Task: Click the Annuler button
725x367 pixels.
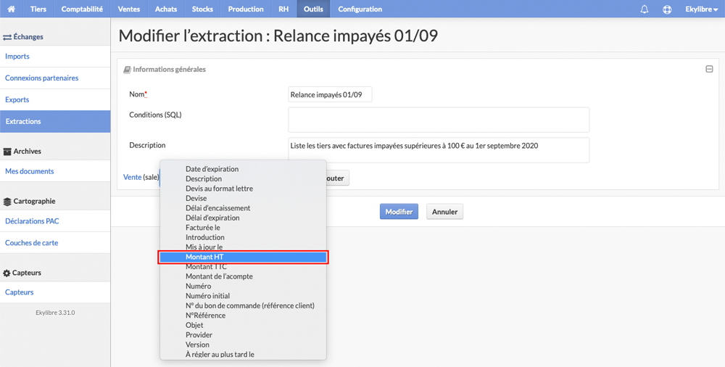Action: (x=445, y=212)
